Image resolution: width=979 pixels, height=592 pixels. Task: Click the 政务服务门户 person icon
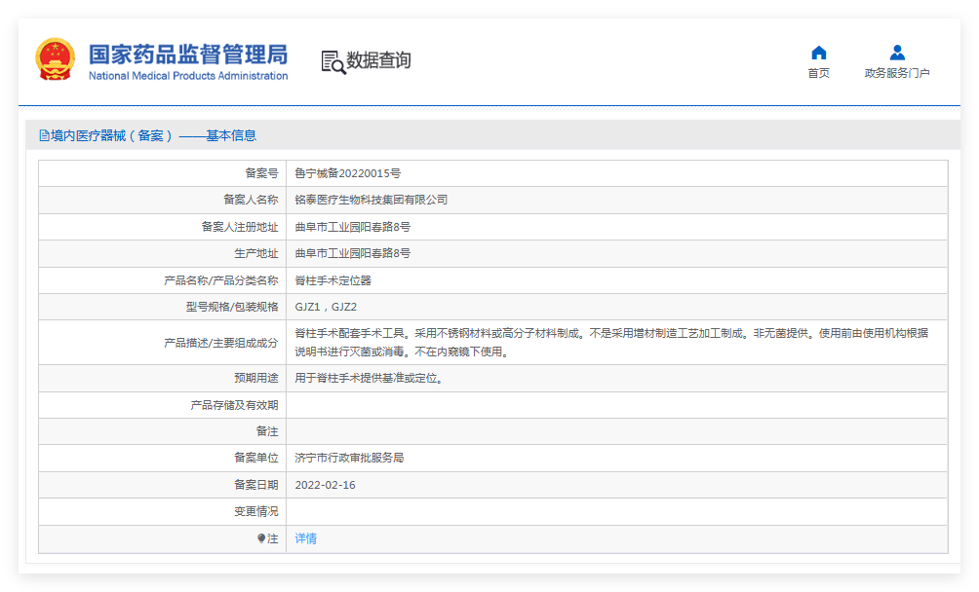(x=897, y=53)
